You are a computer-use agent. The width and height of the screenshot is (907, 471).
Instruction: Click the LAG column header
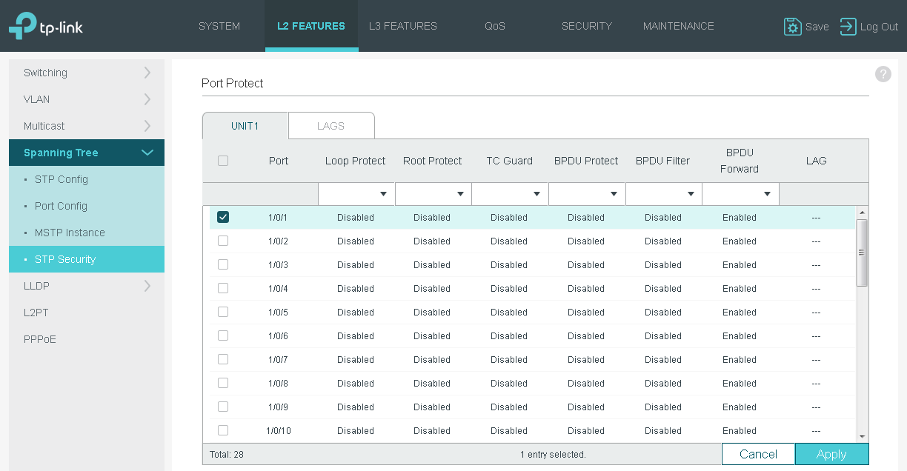point(816,161)
